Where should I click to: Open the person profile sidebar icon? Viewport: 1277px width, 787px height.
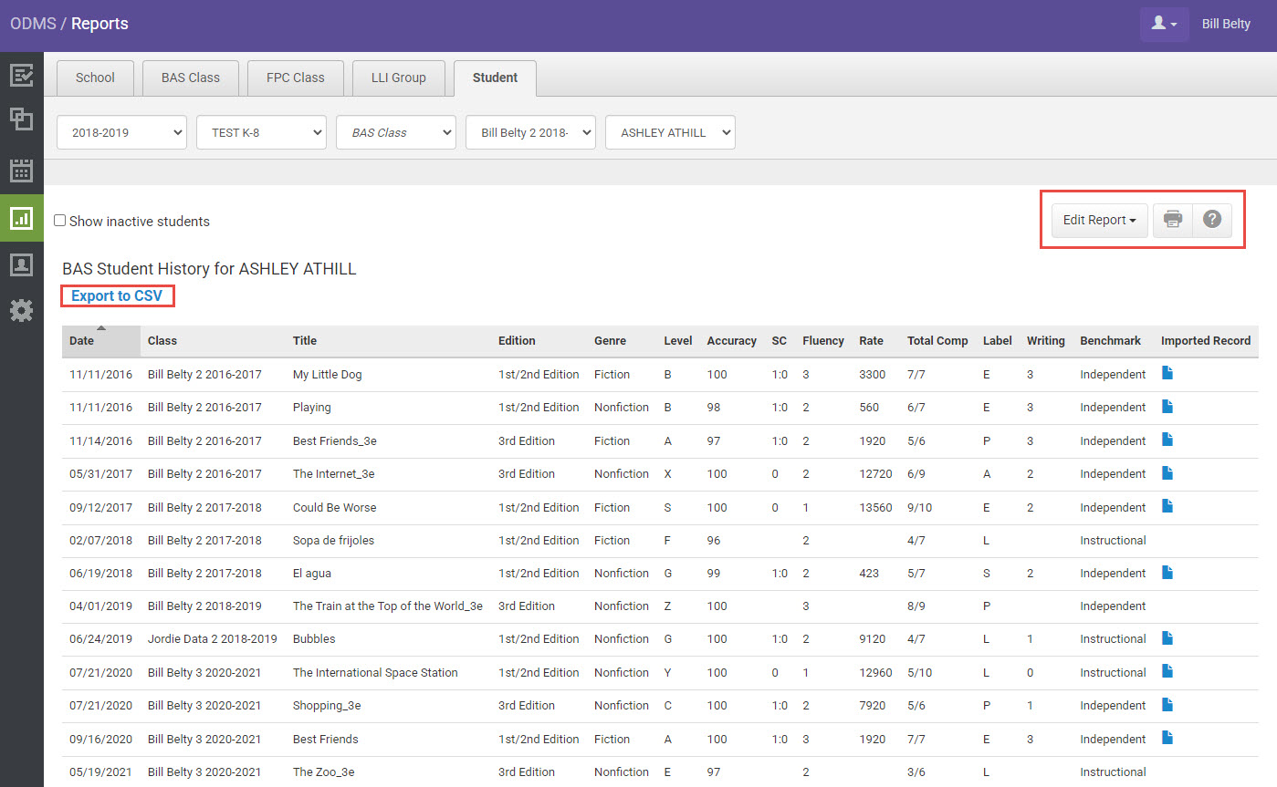tap(21, 264)
